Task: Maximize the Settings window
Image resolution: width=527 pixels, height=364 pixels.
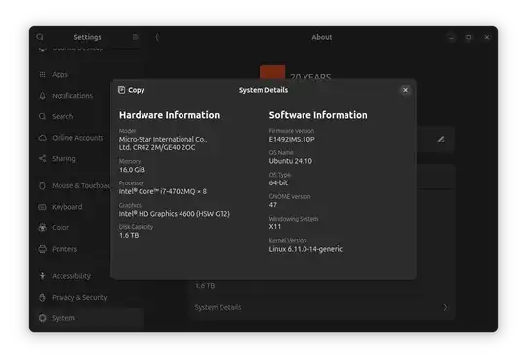Action: click(x=468, y=37)
